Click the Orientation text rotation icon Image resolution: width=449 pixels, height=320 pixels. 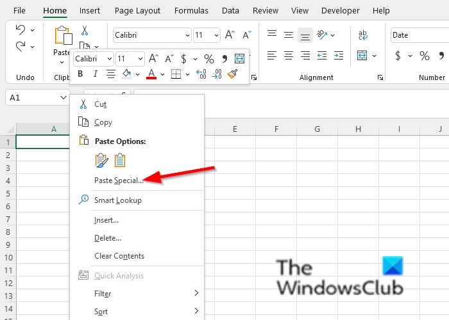click(322, 35)
